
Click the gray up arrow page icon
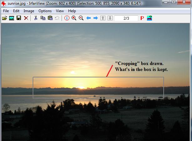point(103,18)
